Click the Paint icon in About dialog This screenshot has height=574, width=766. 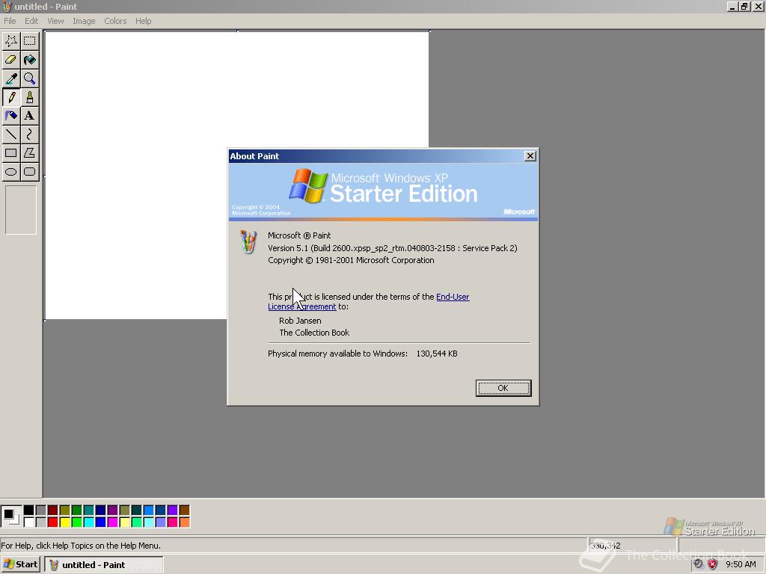(x=248, y=242)
